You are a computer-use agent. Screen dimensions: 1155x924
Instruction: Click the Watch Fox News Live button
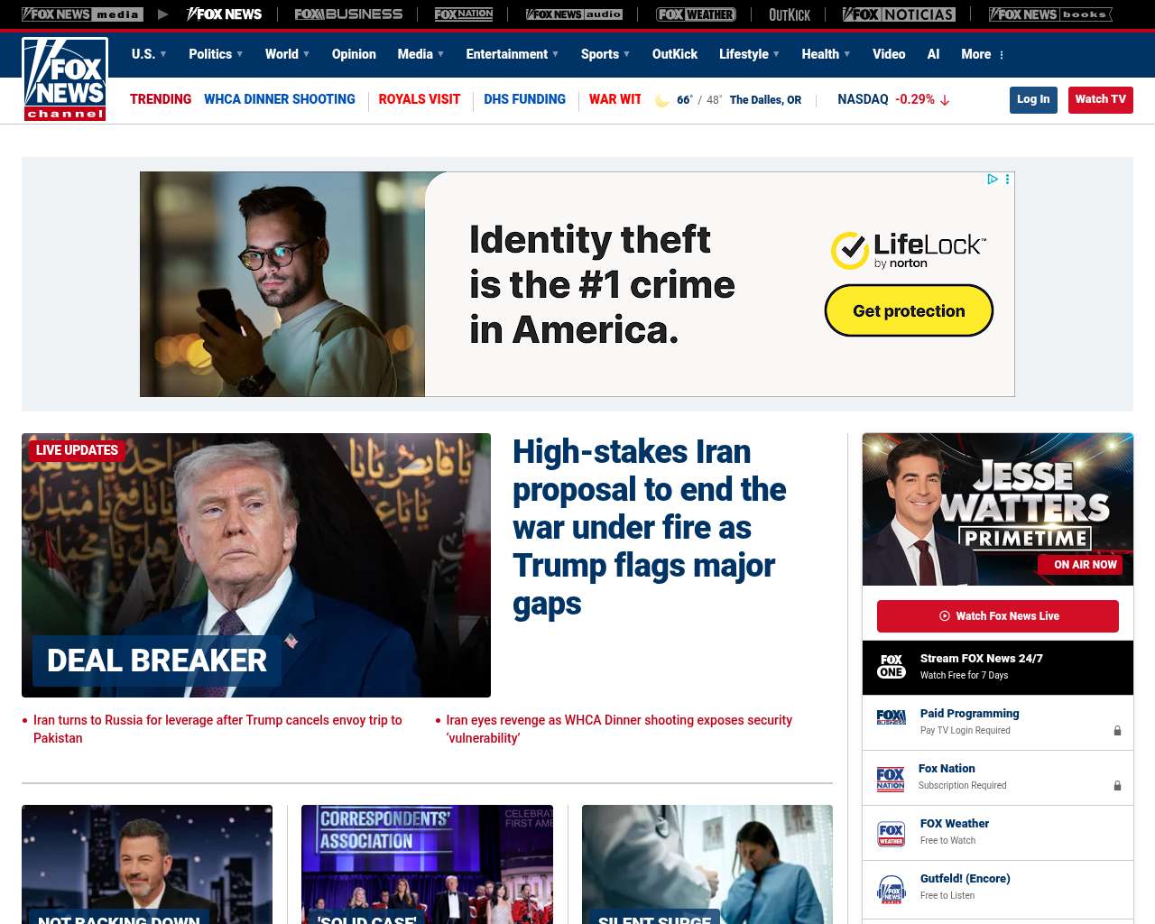point(998,616)
